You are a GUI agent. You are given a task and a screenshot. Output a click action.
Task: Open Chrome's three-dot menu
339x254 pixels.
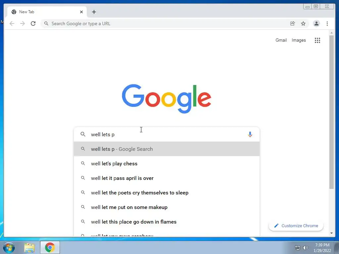[x=327, y=23]
